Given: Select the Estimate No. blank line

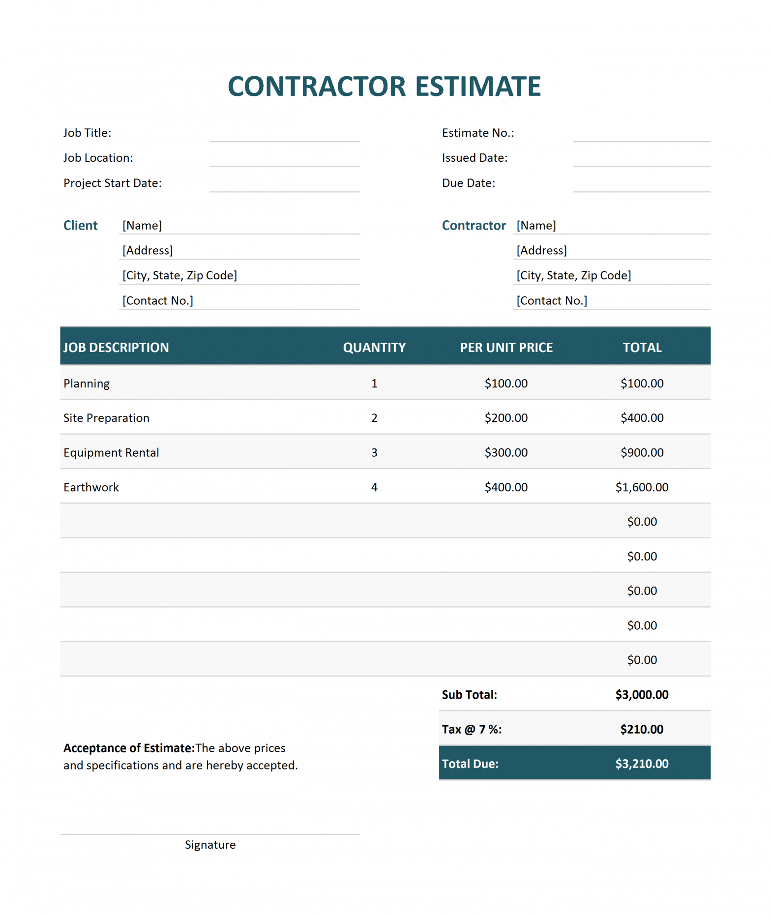Looking at the screenshot, I should (641, 133).
